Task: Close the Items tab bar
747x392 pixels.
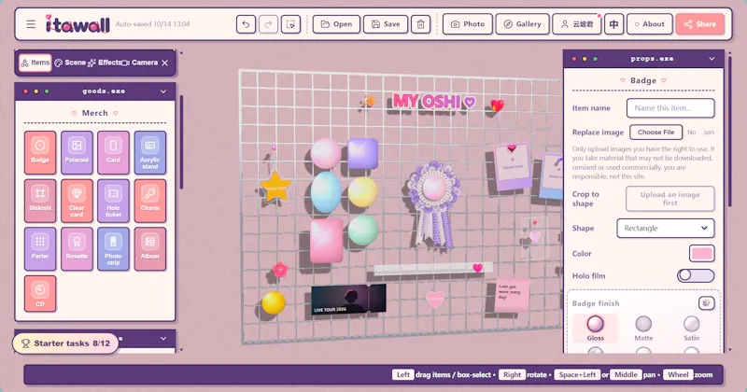Action: click(x=165, y=63)
